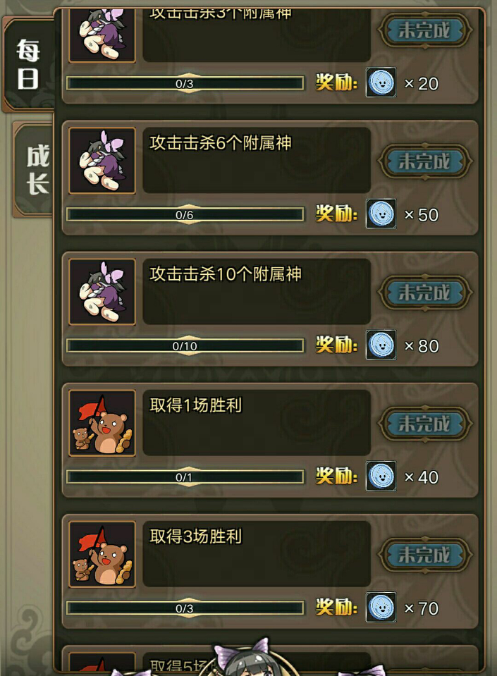Viewport: 497px width, 676px height.
Task: Tap the blue coin reward icon next to ×70
Action: (381, 607)
